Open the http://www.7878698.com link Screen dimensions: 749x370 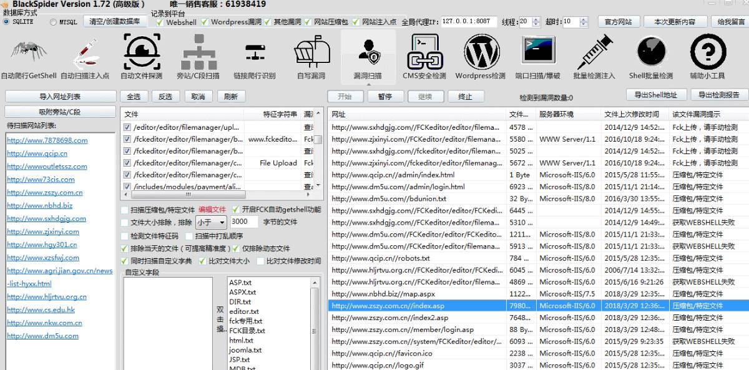click(x=47, y=140)
